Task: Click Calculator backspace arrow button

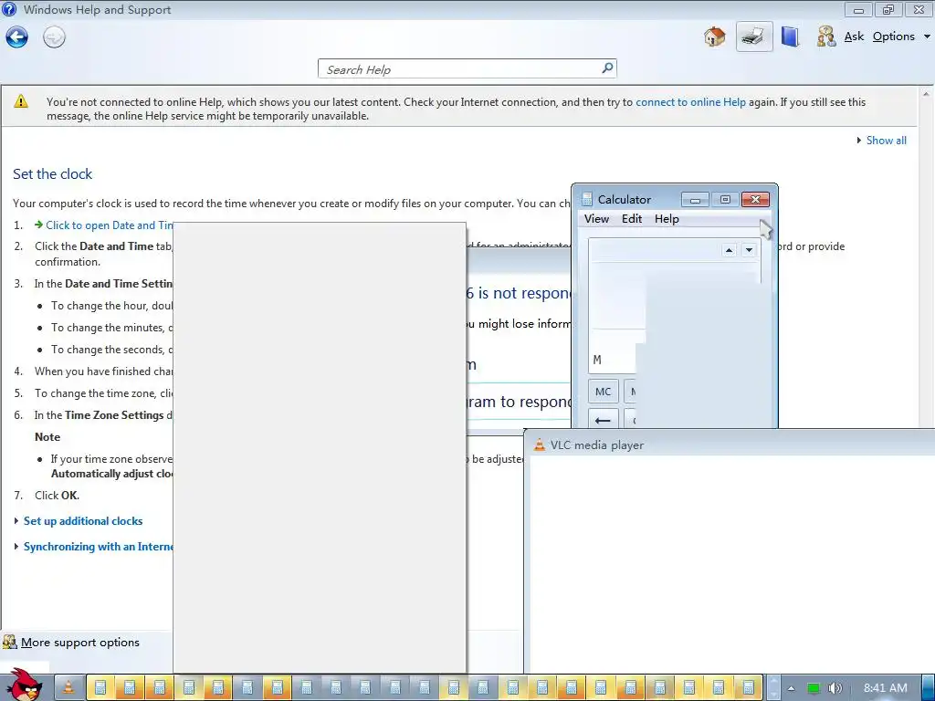Action: 603,420
